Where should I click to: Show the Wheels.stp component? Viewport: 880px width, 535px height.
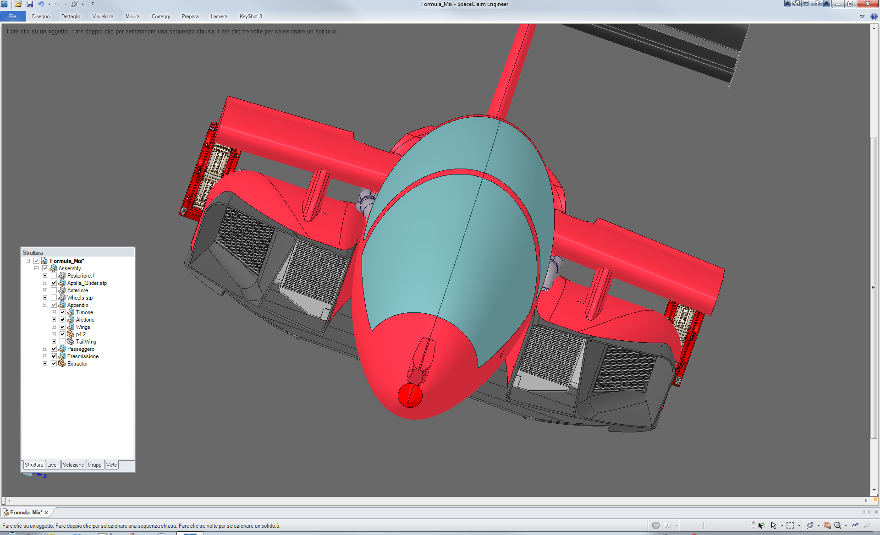tap(54, 298)
